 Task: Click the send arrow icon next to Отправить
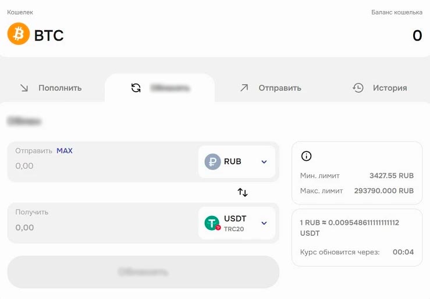click(244, 88)
